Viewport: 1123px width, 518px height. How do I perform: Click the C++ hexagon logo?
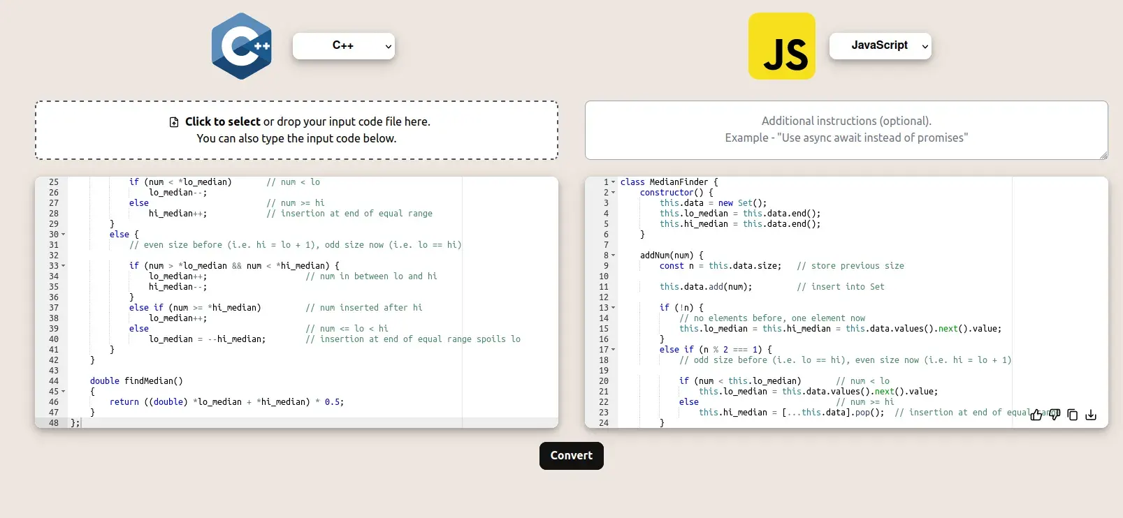point(242,46)
